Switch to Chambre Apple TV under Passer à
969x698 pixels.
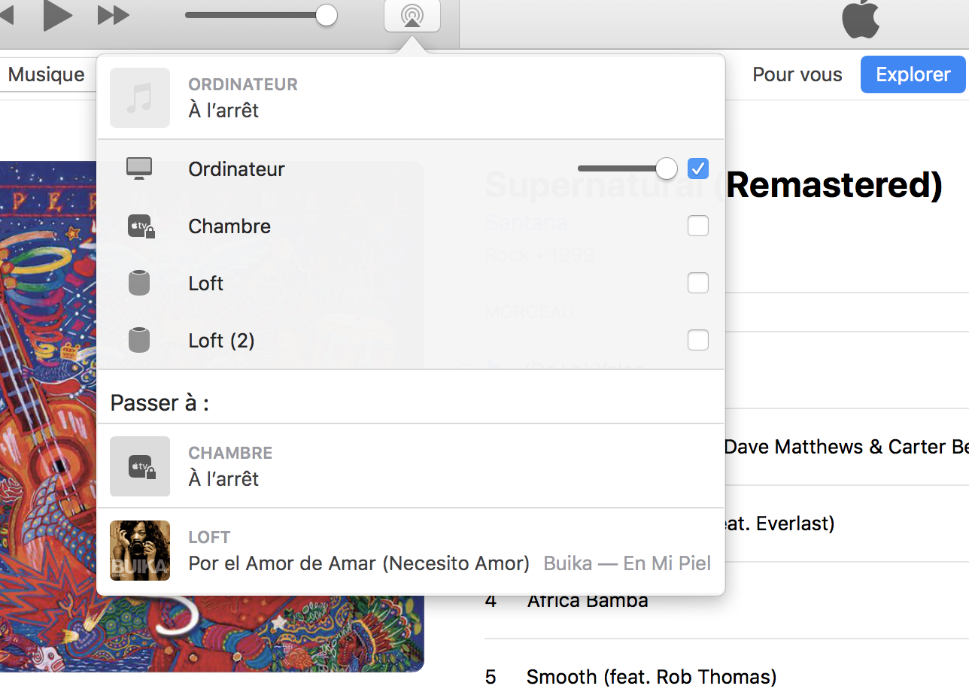410,466
